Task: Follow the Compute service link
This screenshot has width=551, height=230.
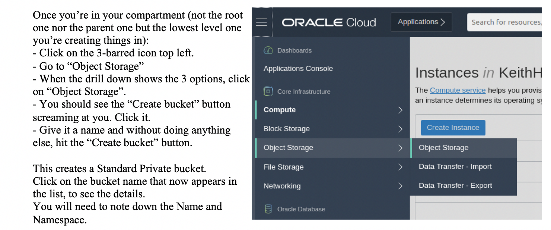Action: click(x=458, y=90)
